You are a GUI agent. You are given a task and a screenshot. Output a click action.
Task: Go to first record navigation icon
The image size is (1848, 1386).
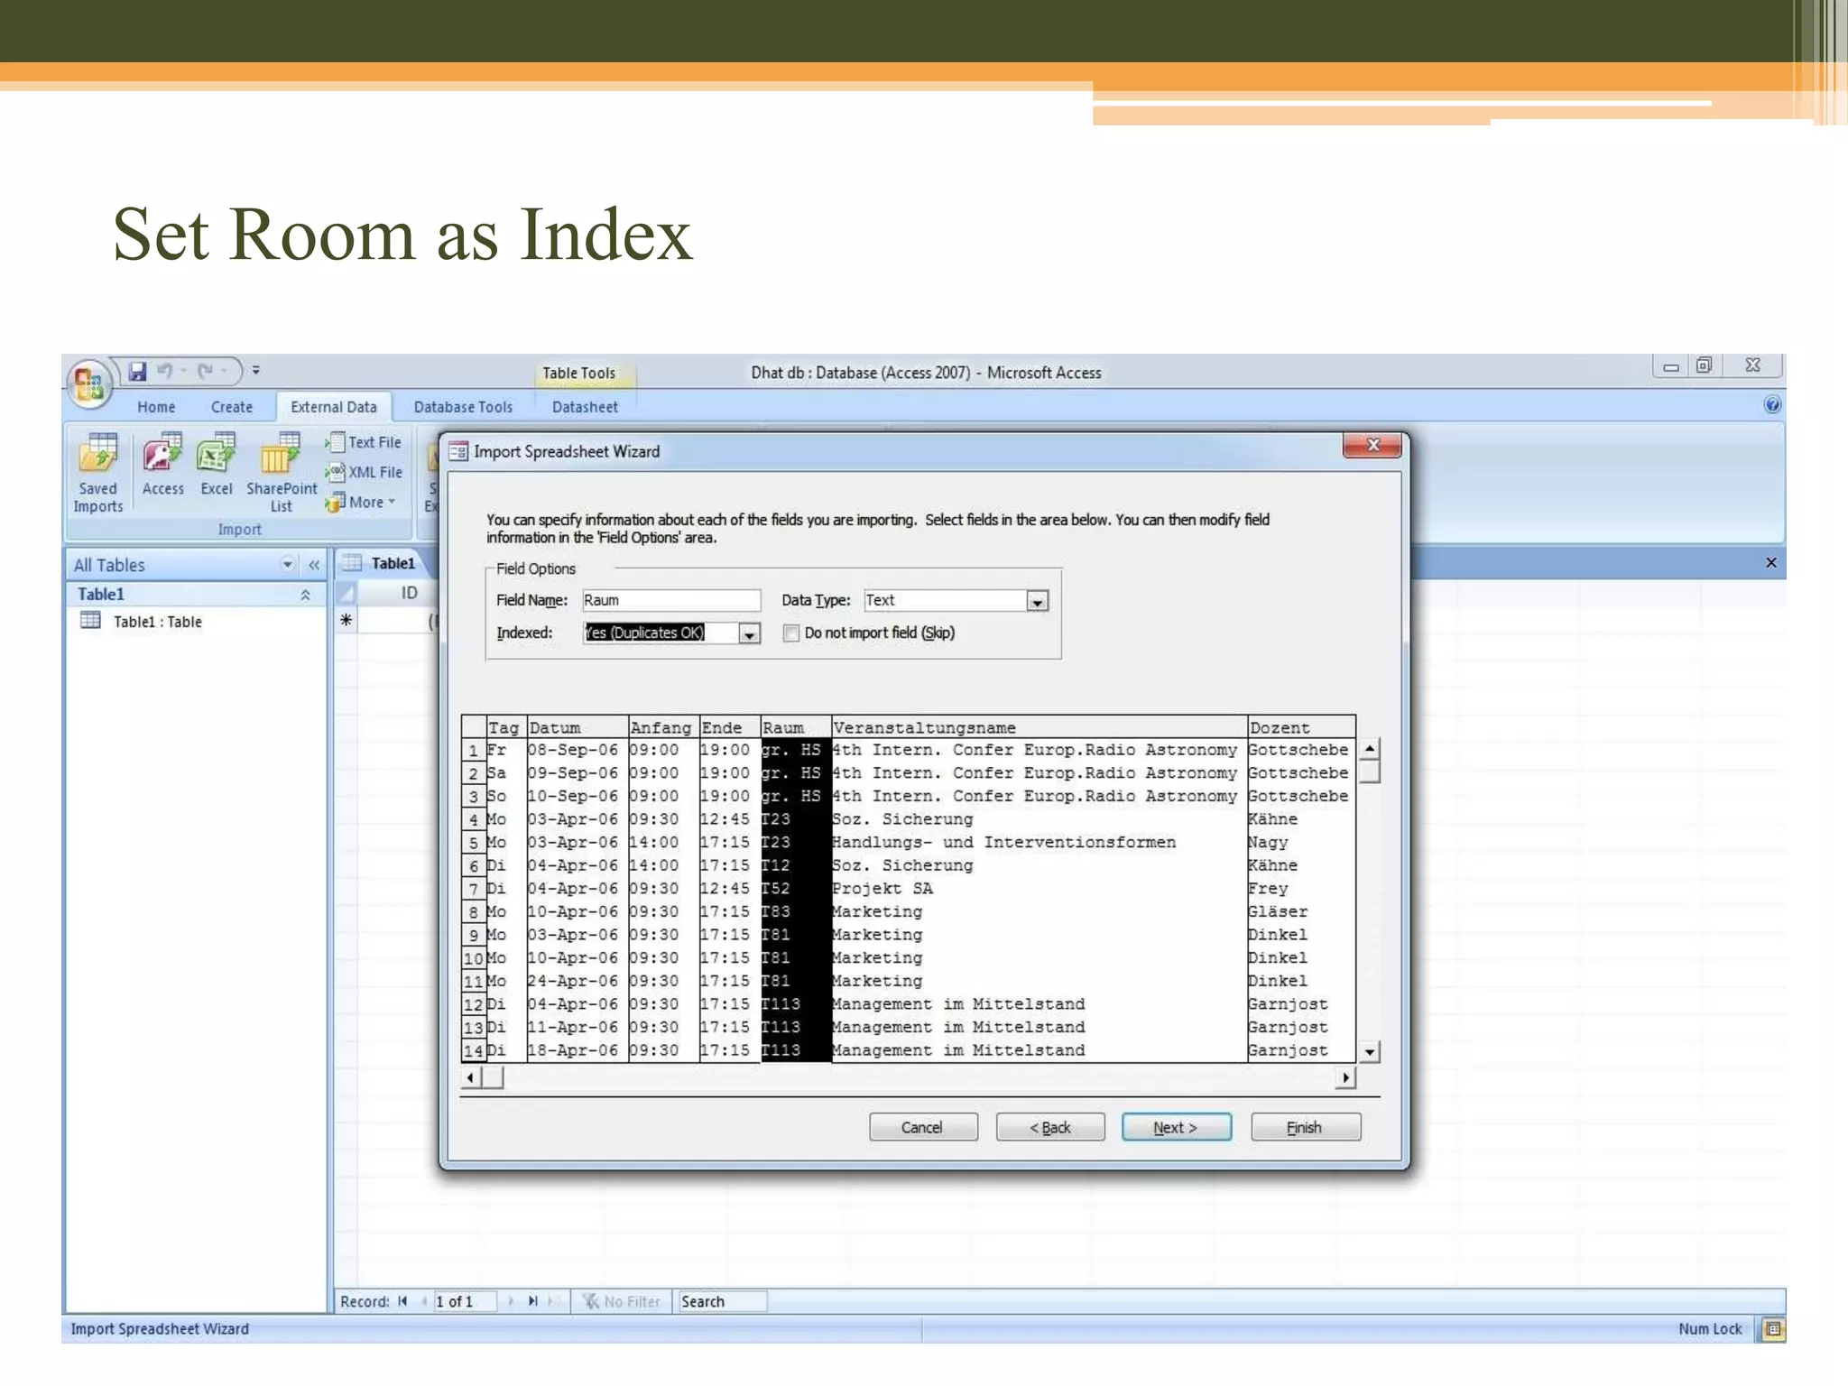click(x=403, y=1301)
